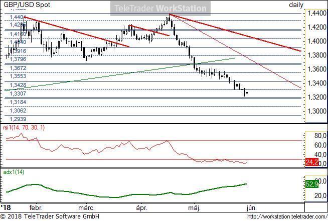Click the 'jún.' month label on time axis
The height and width of the screenshot is (221, 328).
click(x=252, y=207)
